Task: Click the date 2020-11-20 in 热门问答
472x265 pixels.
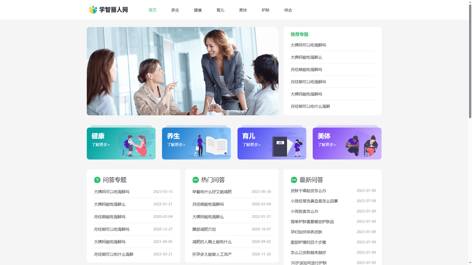Action: [261, 254]
